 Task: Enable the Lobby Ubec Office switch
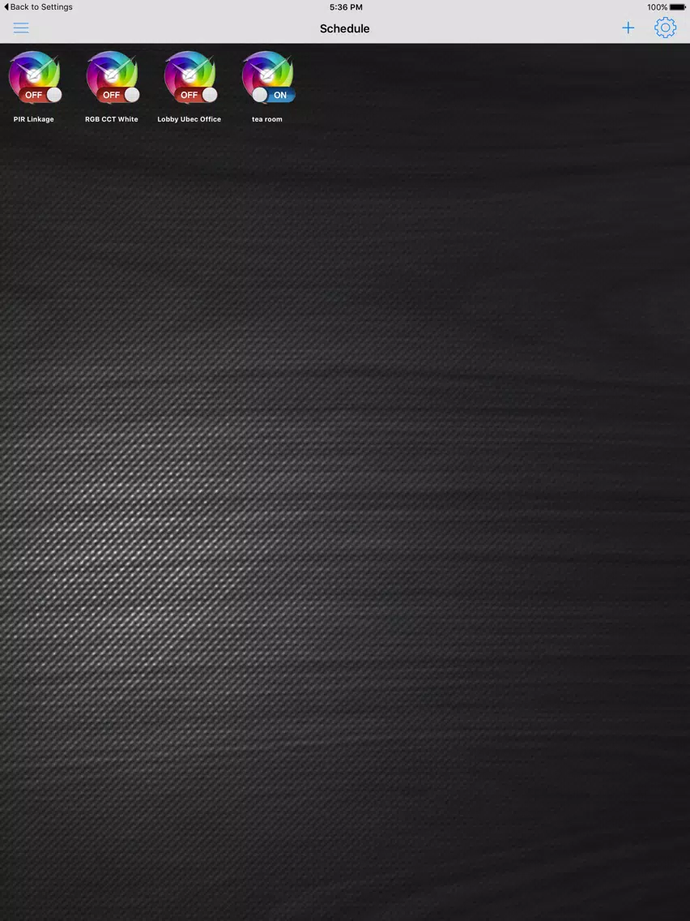coord(196,95)
